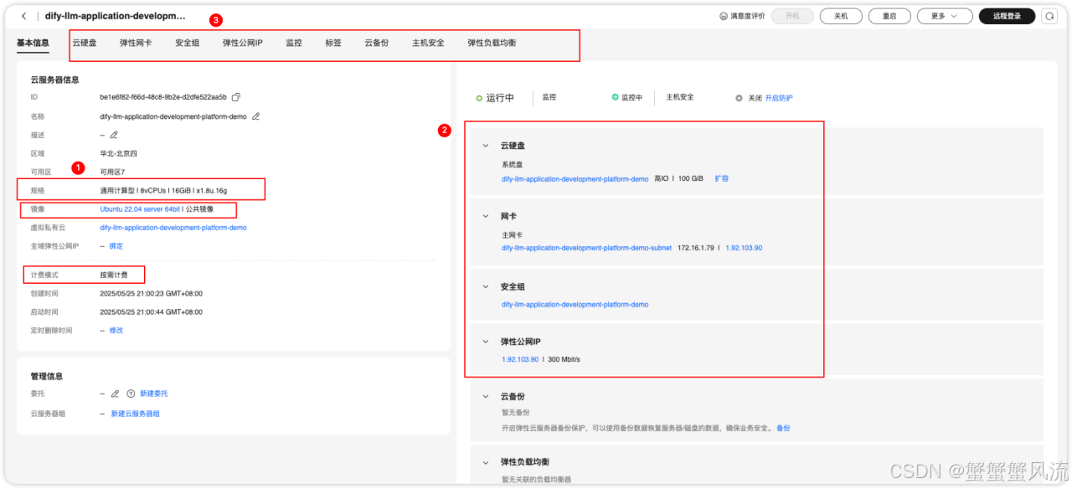Image resolution: width=1072 pixels, height=489 pixels.
Task: Select the spec text 通用计算型 8vCPUs 16GiB
Action: 163,190
